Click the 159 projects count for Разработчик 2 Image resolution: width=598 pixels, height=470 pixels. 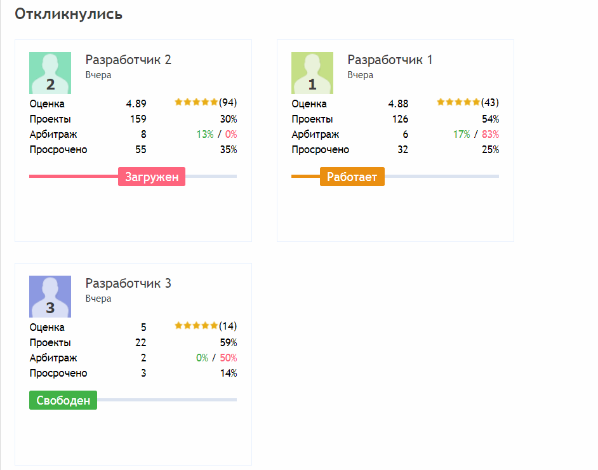click(x=138, y=119)
